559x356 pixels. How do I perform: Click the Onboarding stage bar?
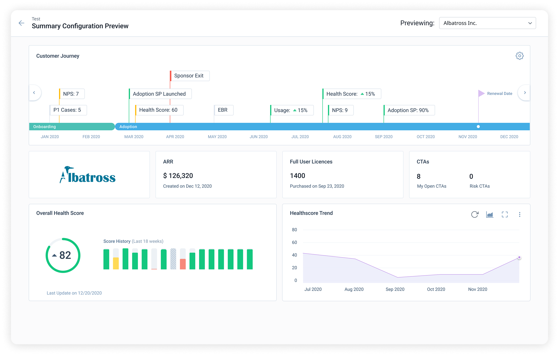pyautogui.click(x=72, y=126)
